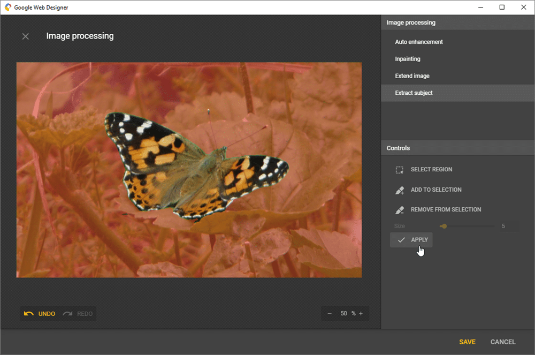The height and width of the screenshot is (355, 535).
Task: Open Auto enhancement option
Action: [x=419, y=42]
